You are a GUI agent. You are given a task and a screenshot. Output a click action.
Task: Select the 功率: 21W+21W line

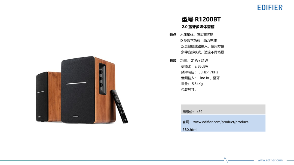click(194, 61)
